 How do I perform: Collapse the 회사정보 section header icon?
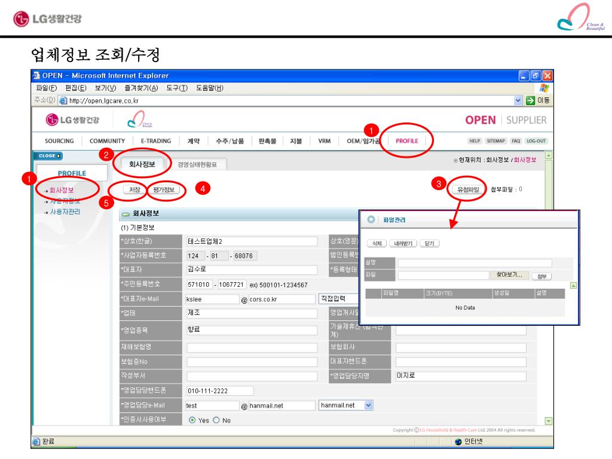(126, 214)
